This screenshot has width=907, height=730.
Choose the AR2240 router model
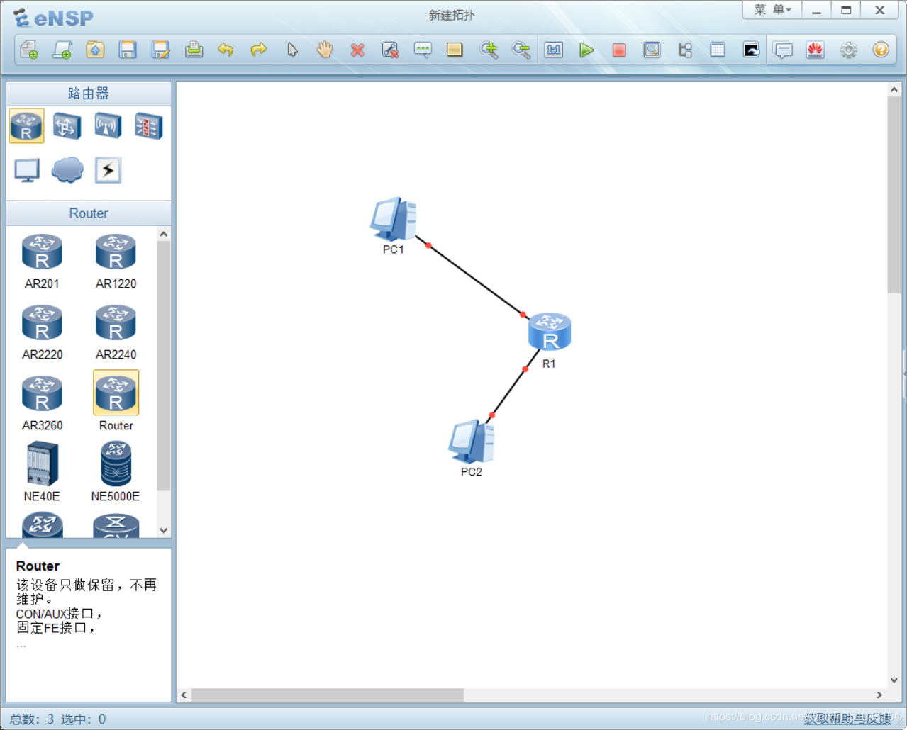pos(116,332)
